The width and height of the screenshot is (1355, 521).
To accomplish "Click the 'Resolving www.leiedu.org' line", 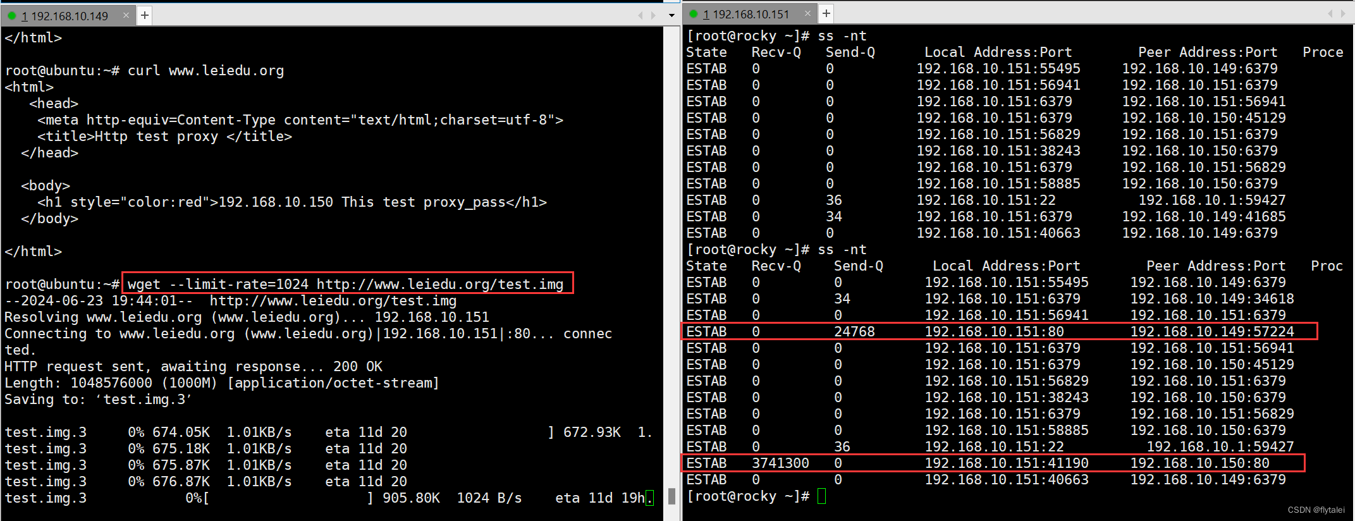I will (247, 317).
